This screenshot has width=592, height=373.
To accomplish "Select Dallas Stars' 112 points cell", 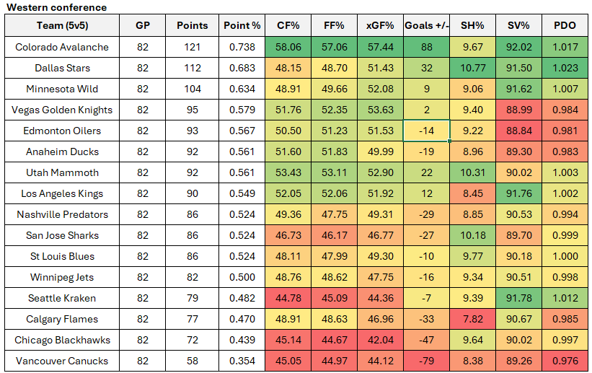I will [192, 68].
